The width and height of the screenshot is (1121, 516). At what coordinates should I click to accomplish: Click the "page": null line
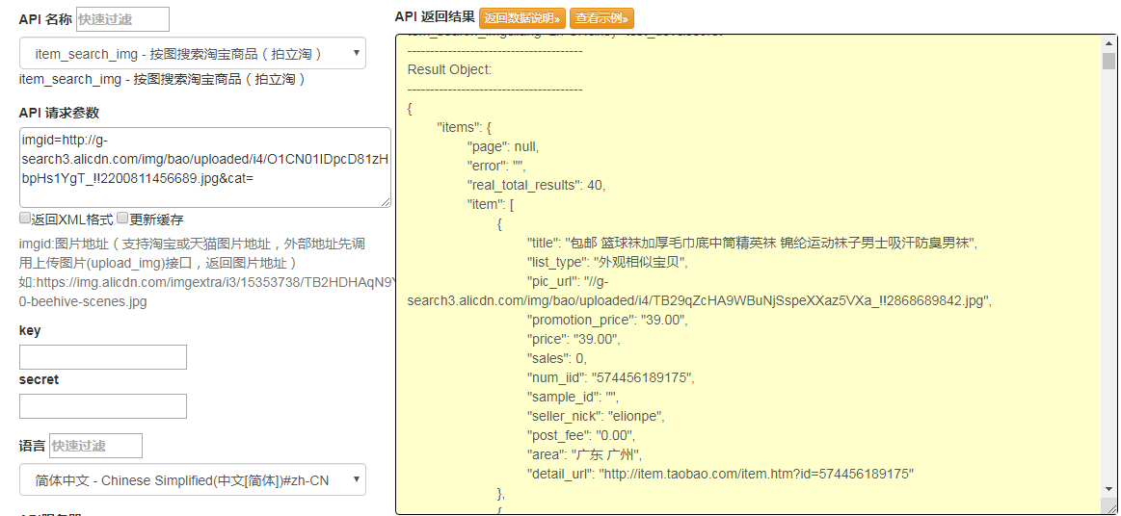point(502,146)
